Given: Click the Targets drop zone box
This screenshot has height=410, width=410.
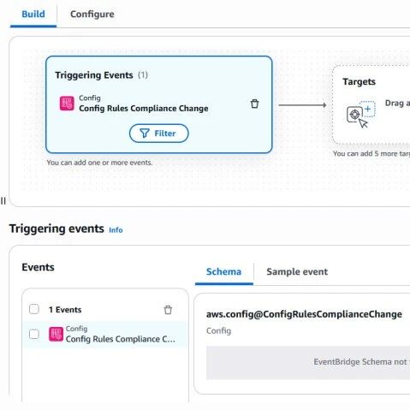Looking at the screenshot, I should (x=371, y=104).
